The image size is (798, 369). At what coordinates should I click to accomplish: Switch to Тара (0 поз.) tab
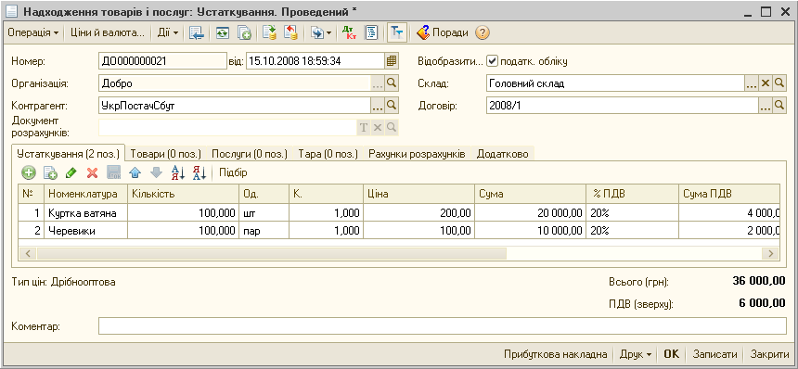(x=328, y=154)
